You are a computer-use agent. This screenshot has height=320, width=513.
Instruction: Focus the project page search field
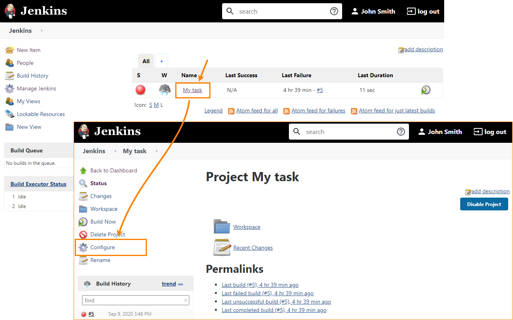[349, 132]
